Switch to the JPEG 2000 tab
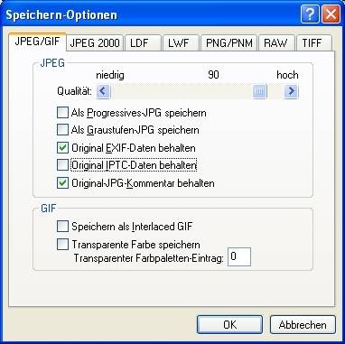 pyautogui.click(x=95, y=43)
